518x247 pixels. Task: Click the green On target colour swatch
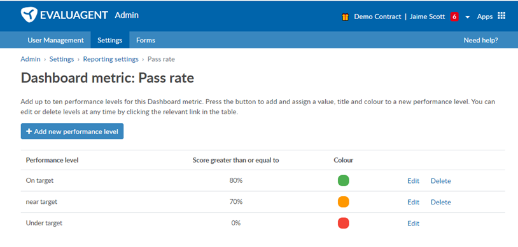click(343, 181)
